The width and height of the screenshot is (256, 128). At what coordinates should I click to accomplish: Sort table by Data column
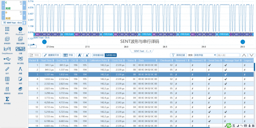[148, 60]
